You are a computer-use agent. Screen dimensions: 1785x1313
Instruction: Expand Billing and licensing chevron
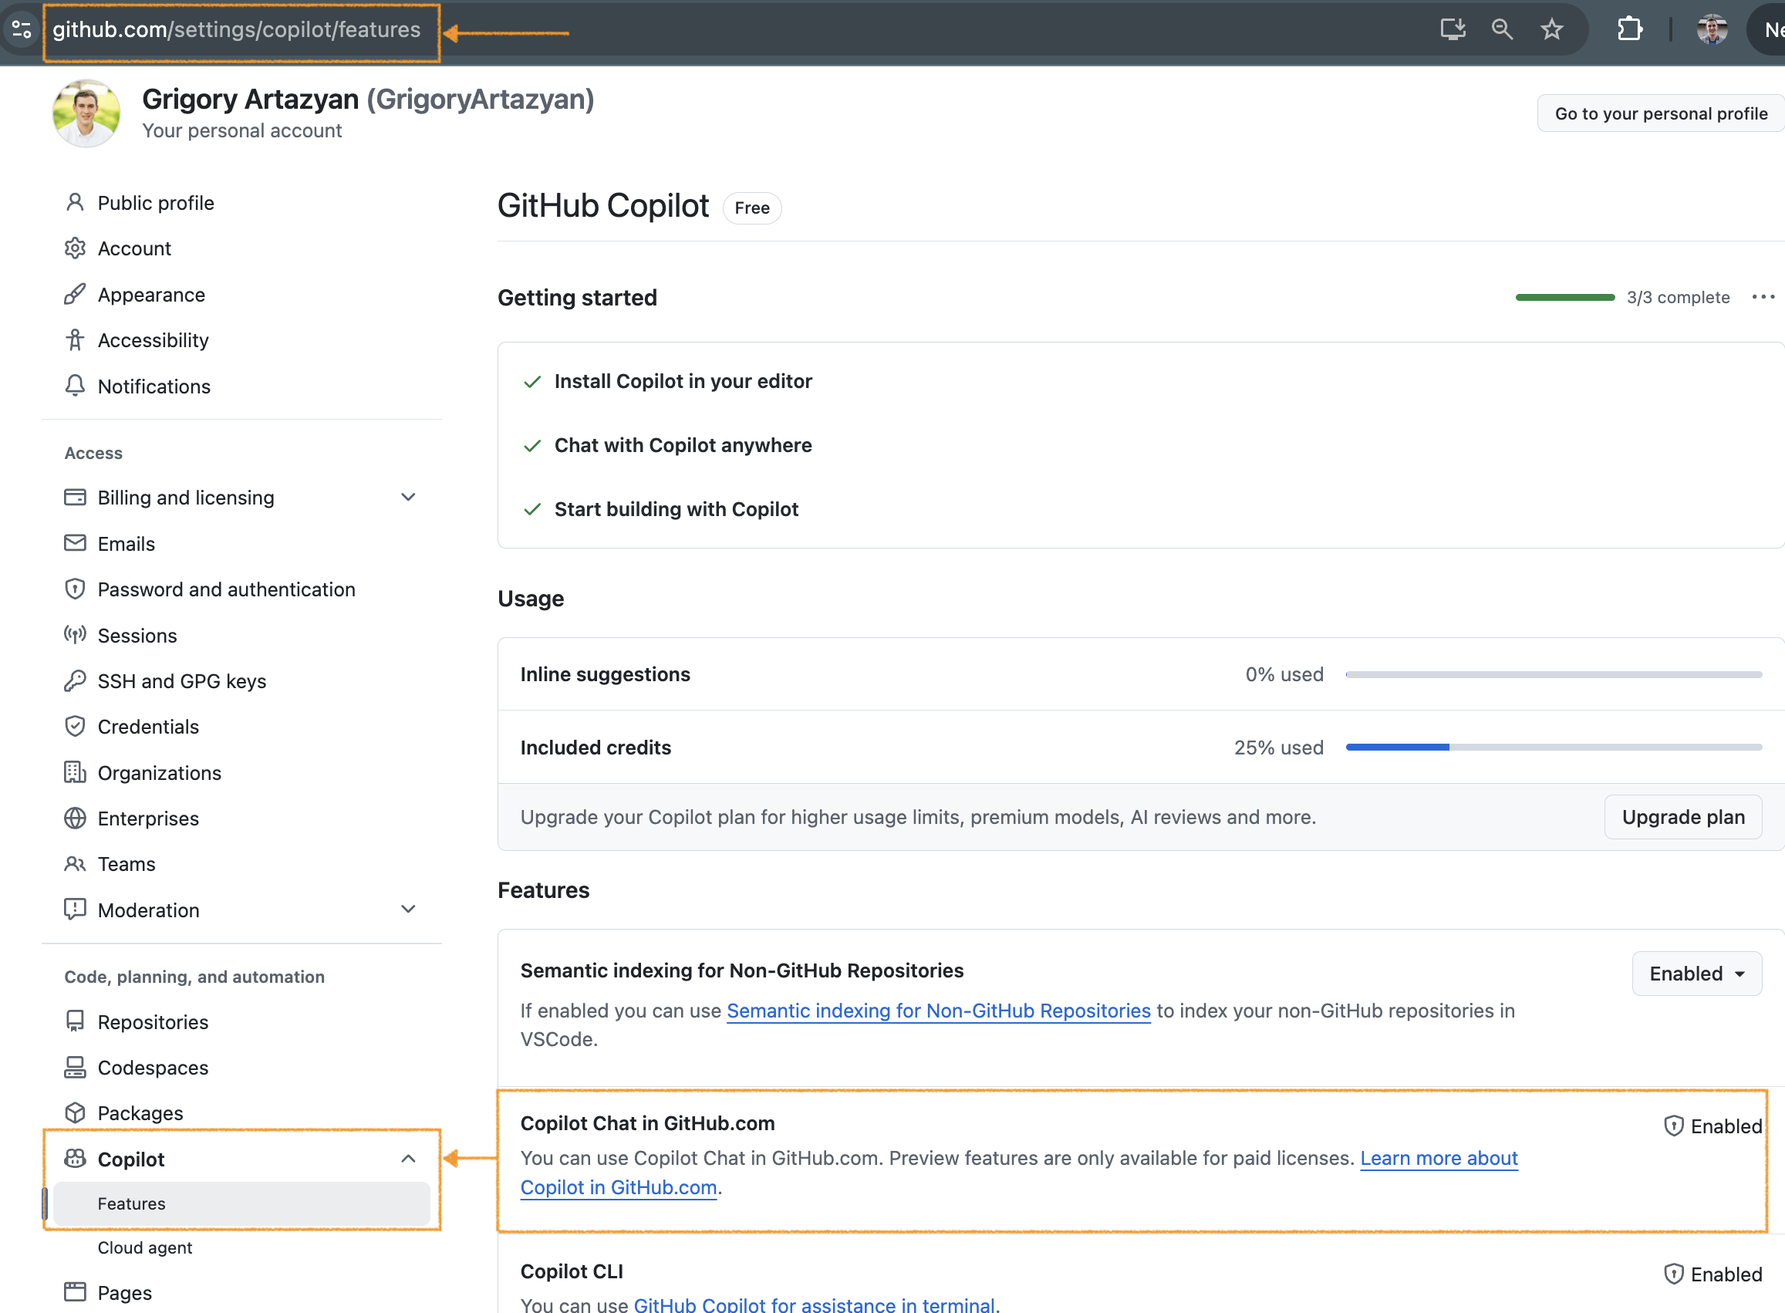[x=408, y=498]
